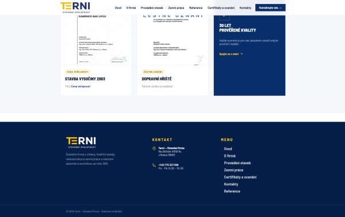Open Zemní práce in footer menu
This screenshot has height=217, width=345.
[x=233, y=170]
